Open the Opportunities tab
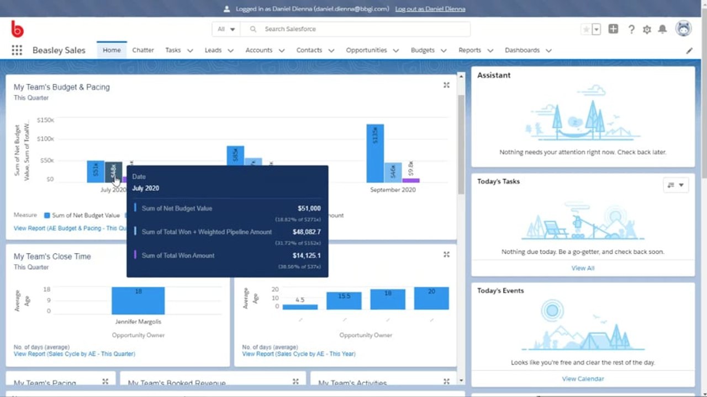 [x=366, y=50]
